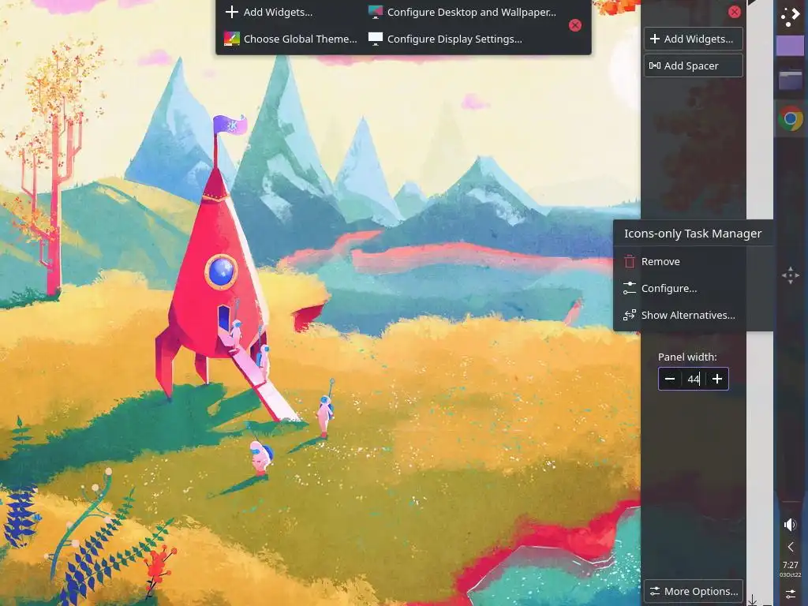Open the digital clock showing 7:27
This screenshot has width=808, height=606.
tap(791, 569)
